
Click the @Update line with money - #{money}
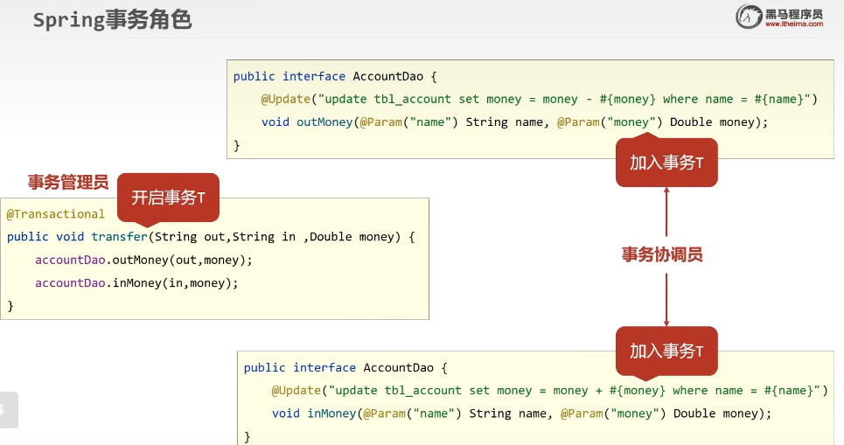coord(540,99)
